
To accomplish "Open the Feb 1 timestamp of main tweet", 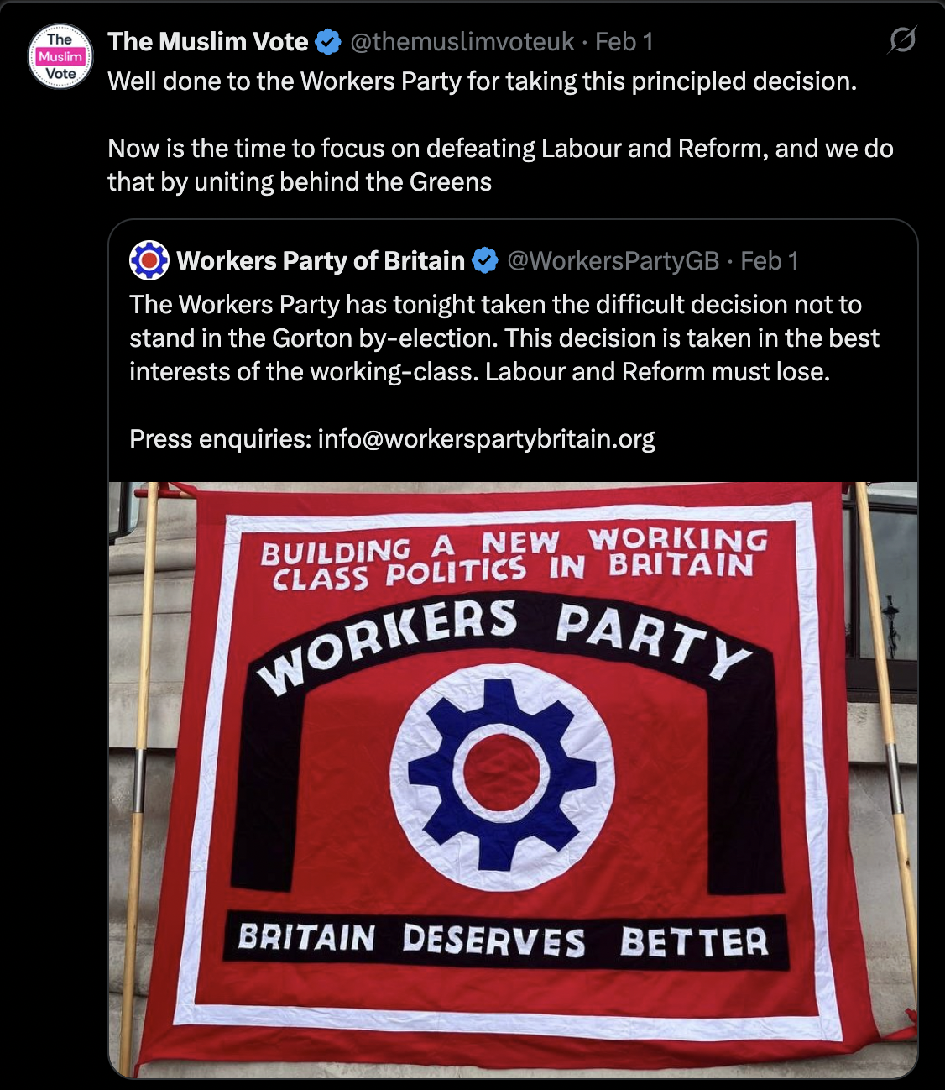I will point(624,41).
